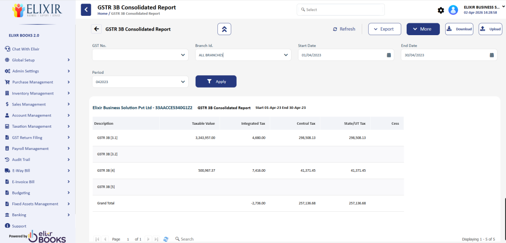
Task: Click the Upload button
Action: click(490, 29)
